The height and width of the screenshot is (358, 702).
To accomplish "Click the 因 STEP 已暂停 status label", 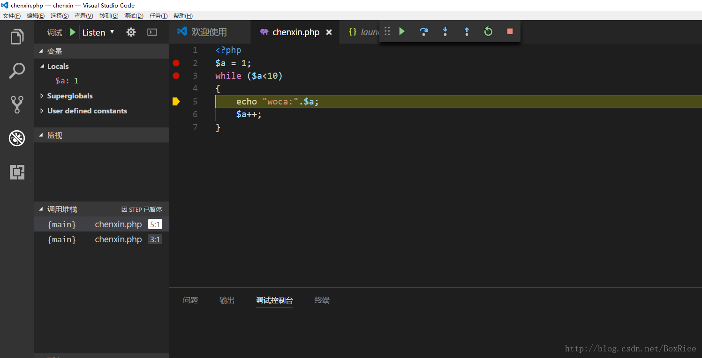I will (x=142, y=209).
